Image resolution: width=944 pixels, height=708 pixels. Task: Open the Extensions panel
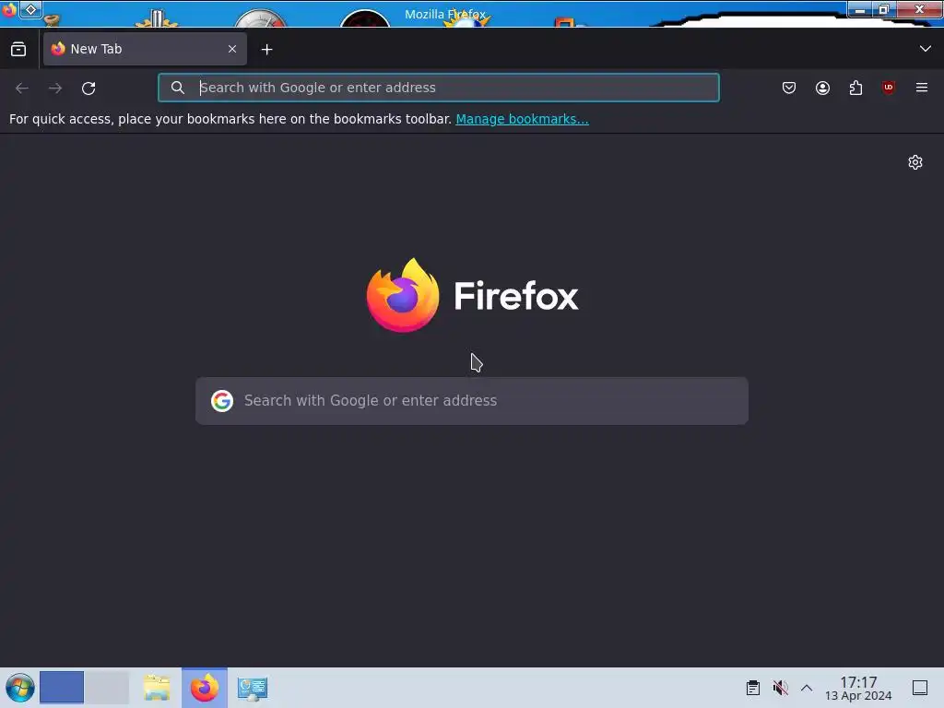[855, 88]
